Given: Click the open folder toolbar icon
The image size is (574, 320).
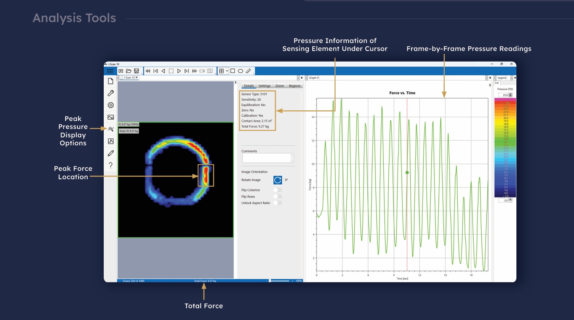Looking at the screenshot, I should (x=129, y=71).
